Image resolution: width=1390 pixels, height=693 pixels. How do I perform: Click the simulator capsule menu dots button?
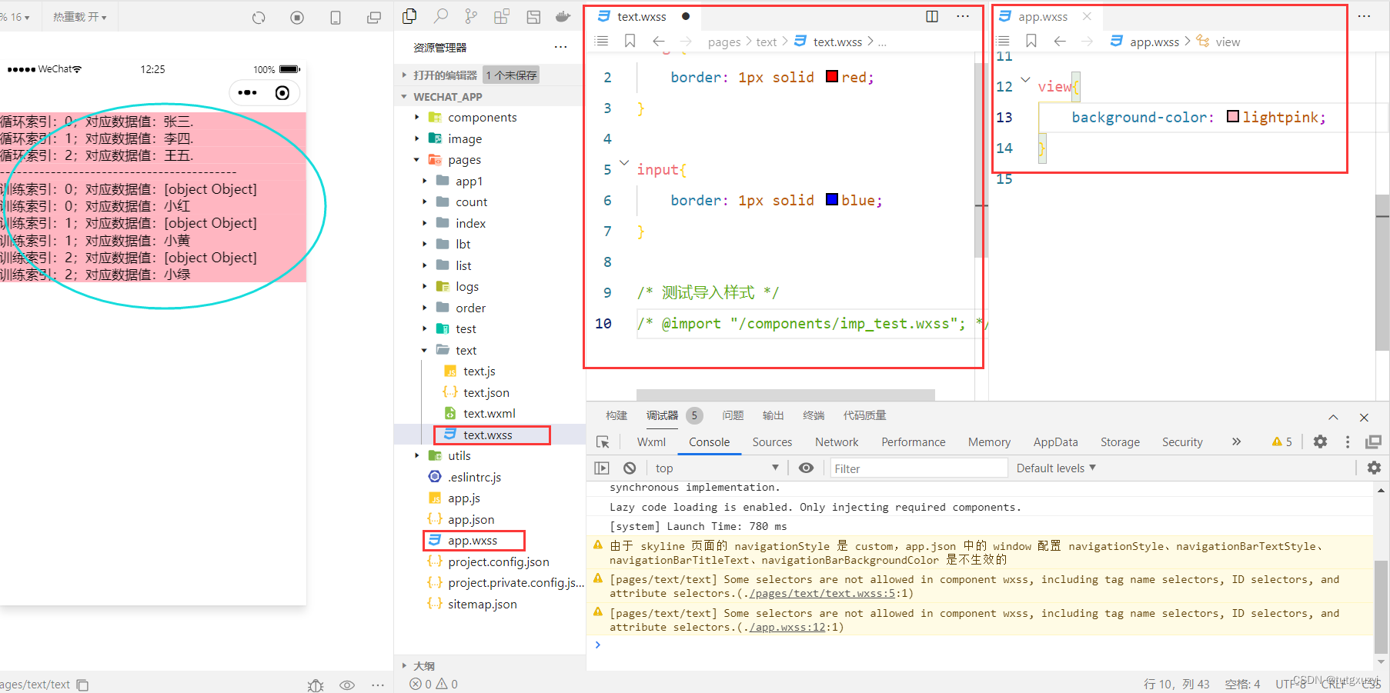[247, 92]
